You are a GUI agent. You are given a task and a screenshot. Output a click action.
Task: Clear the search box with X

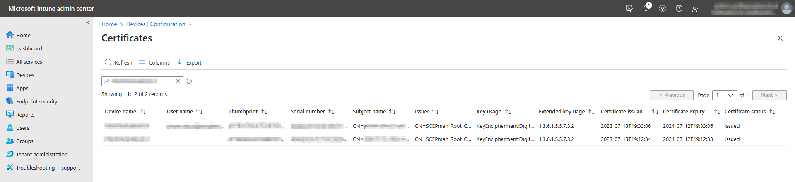click(178, 81)
